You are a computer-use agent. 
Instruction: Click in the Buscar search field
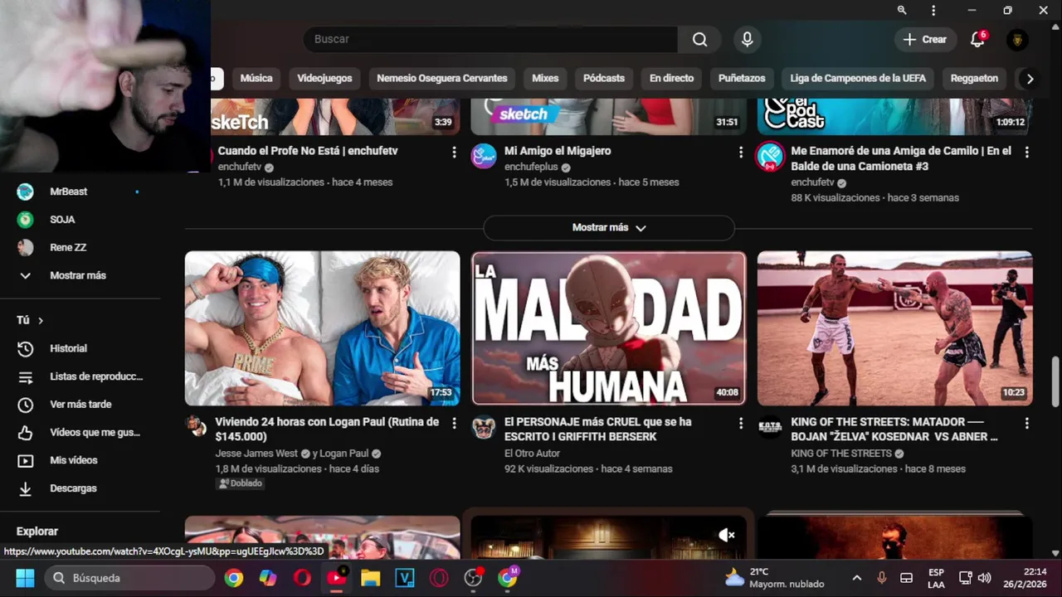(x=490, y=39)
